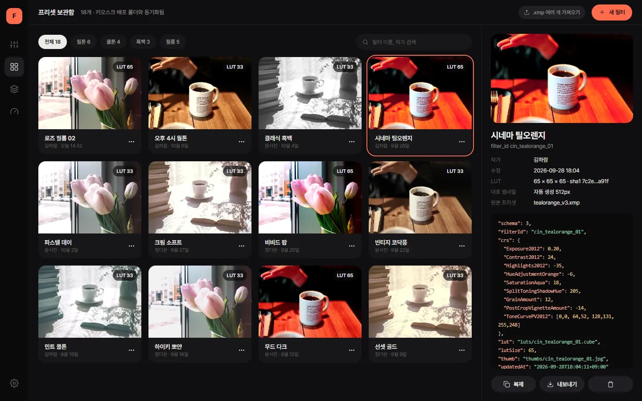Export filter with 내보내기 button
The image size is (642, 401).
pyautogui.click(x=562, y=384)
